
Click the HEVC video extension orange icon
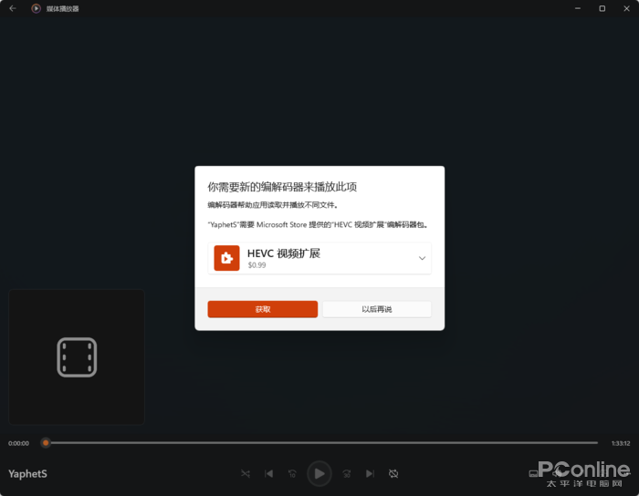[226, 258]
